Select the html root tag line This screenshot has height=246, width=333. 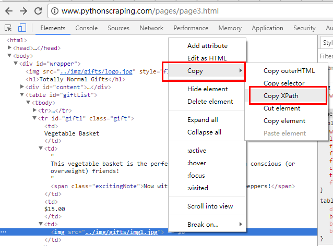pos(17,40)
